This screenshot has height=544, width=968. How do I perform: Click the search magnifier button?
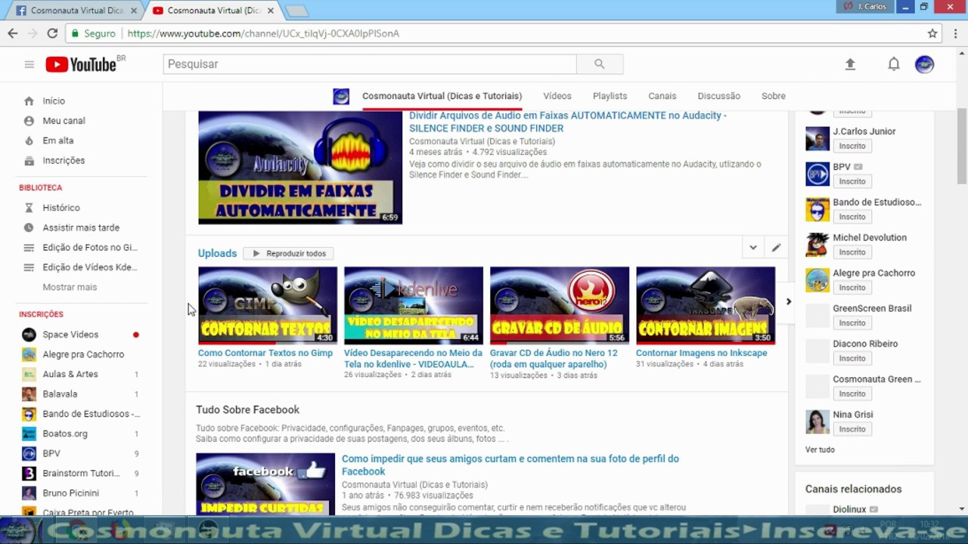pos(600,64)
